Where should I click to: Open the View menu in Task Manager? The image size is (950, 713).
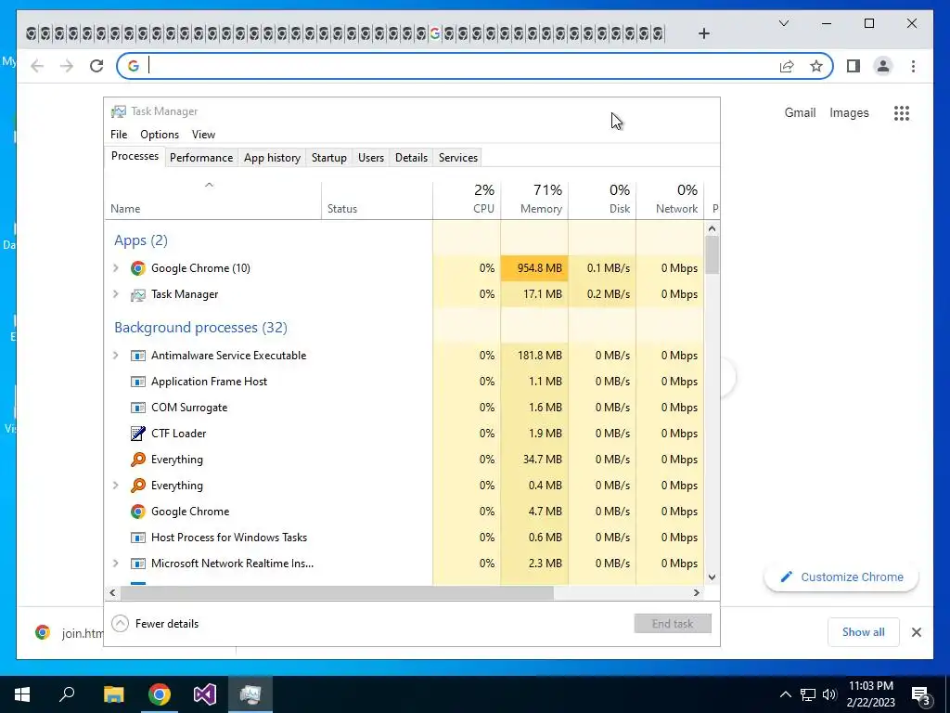click(x=203, y=135)
